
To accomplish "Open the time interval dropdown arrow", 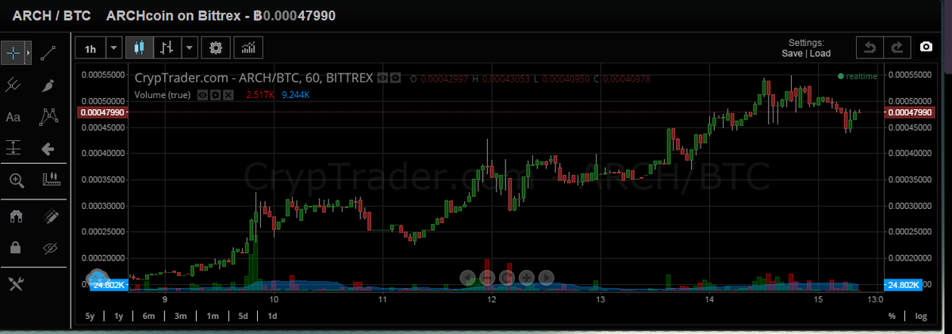I will click(114, 48).
